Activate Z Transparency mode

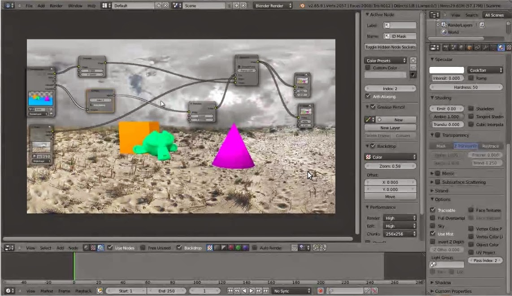(467, 146)
